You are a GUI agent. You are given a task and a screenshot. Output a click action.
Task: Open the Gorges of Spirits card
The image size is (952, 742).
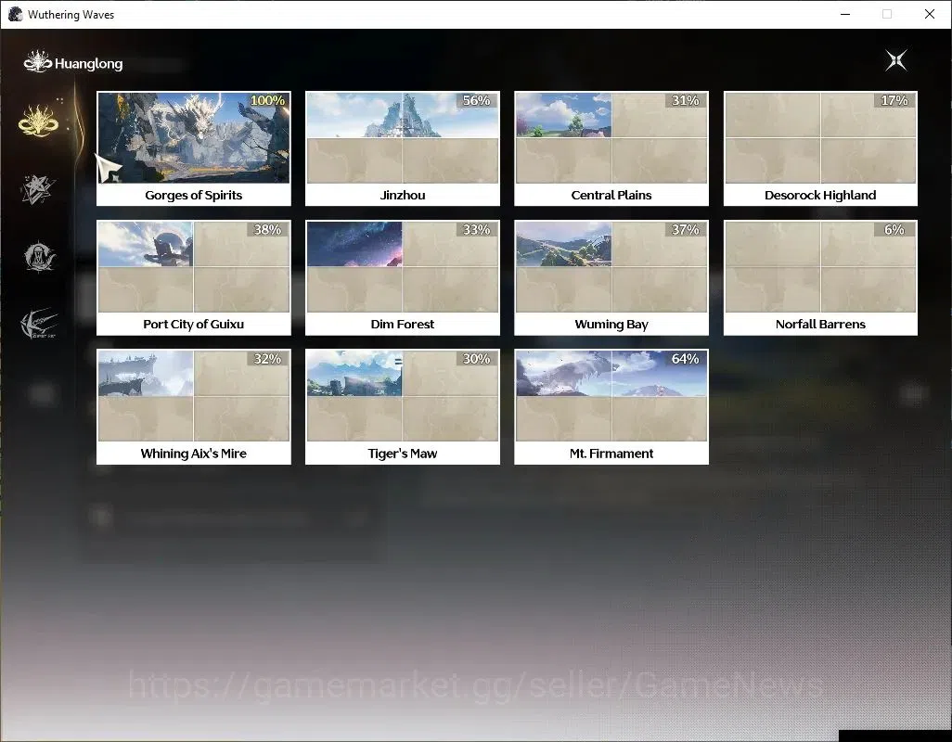[194, 148]
